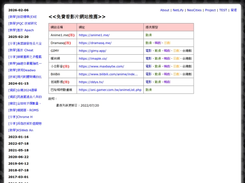
Task: Click the 日劇 type in the Dramasq row
Action: pyautogui.click(x=167, y=43)
